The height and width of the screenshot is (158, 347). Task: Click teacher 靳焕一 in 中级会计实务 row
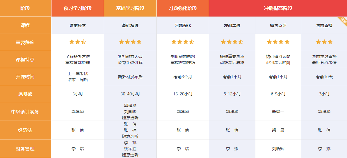coord(278,112)
